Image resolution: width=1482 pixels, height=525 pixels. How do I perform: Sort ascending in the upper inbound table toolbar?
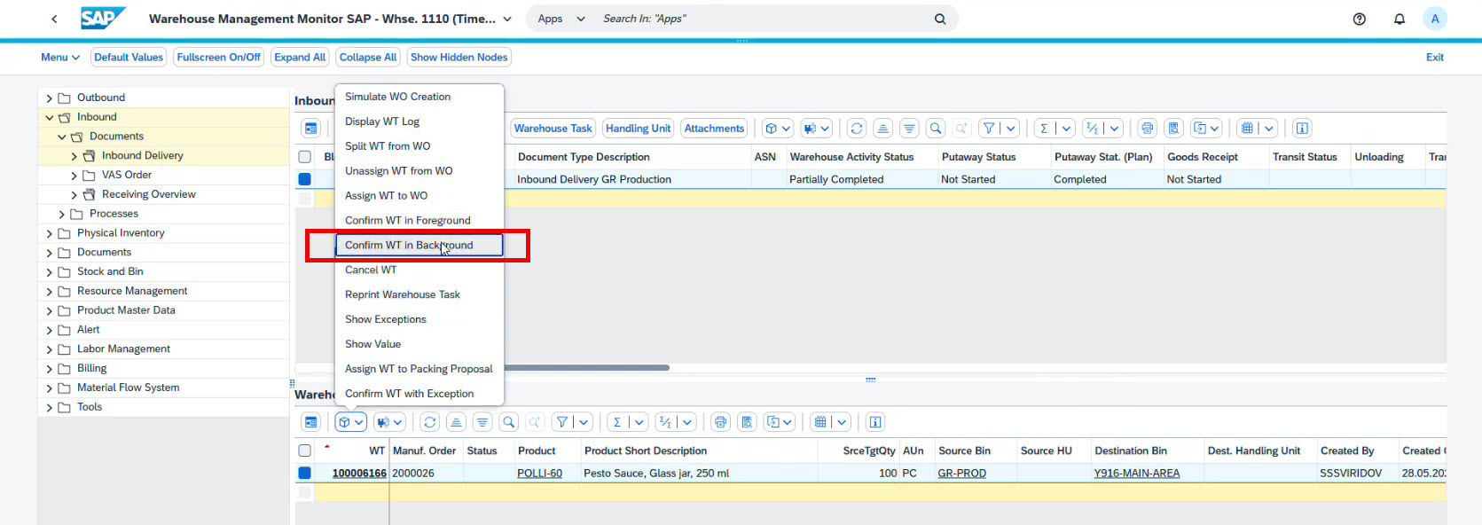coord(882,129)
